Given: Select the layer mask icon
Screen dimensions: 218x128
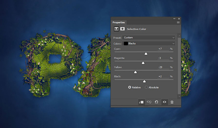Looking at the screenshot, I should tap(122, 29).
